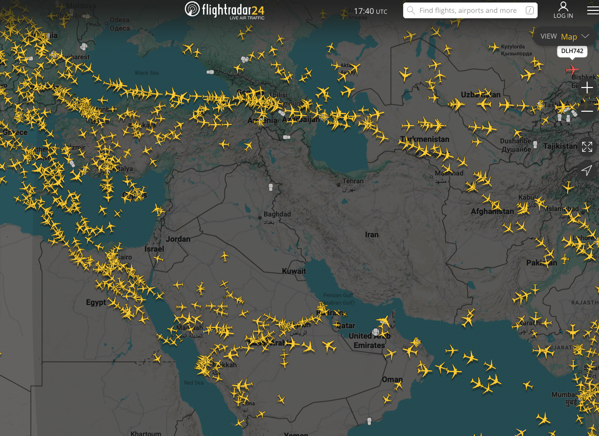Select the red DLH742 aircraft
This screenshot has width=599, height=436.
pyautogui.click(x=573, y=69)
